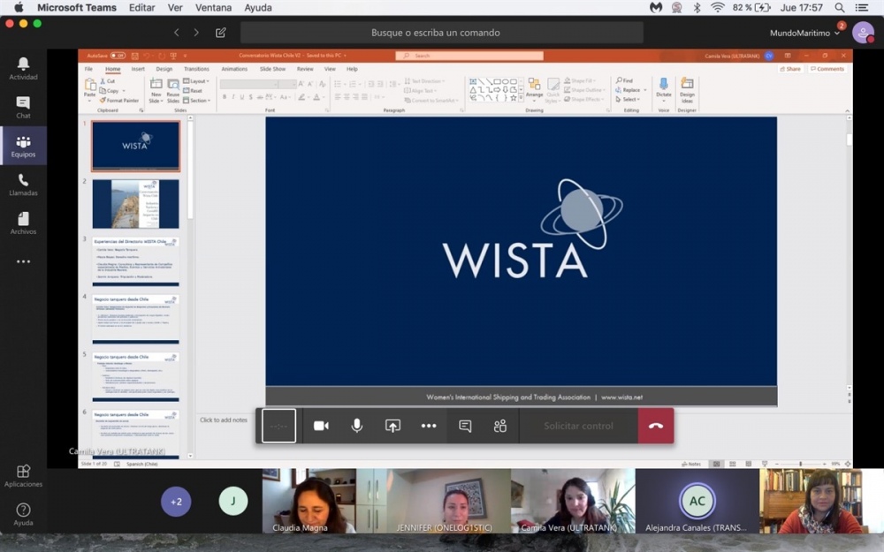Open the share screen tray
Image resolution: width=884 pixels, height=552 pixels.
(393, 426)
